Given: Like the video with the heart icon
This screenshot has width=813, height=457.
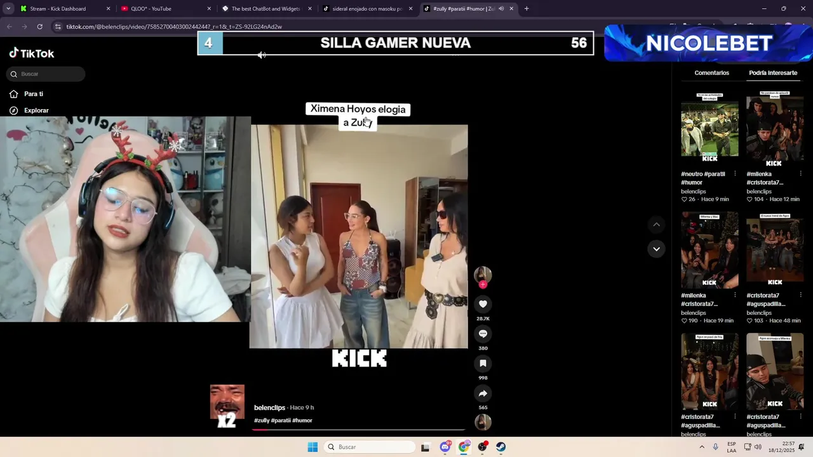Looking at the screenshot, I should [x=483, y=304].
